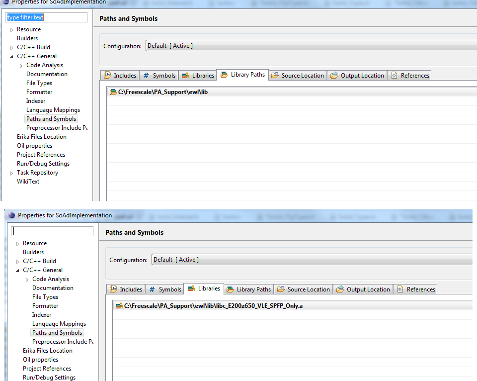Viewport: 477px width, 381px height.
Task: Select Erika Files Location in top window tree
Action: pyautogui.click(x=42, y=136)
